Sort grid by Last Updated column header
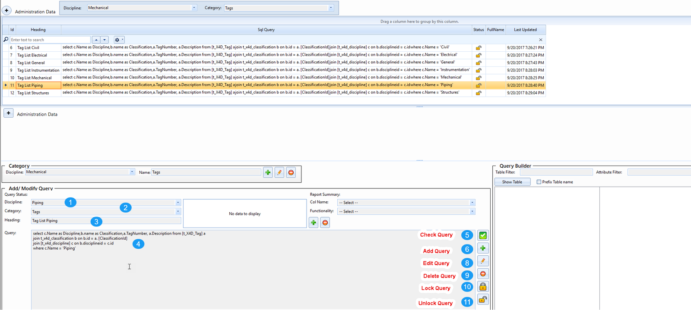The height and width of the screenshot is (310, 691). click(x=525, y=30)
